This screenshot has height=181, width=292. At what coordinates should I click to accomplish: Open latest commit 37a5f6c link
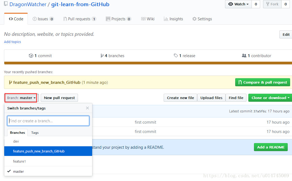pos(260,111)
